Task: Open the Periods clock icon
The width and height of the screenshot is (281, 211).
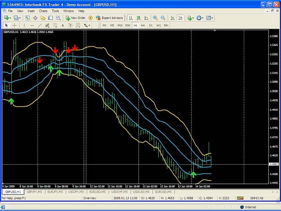Action: pos(199,18)
